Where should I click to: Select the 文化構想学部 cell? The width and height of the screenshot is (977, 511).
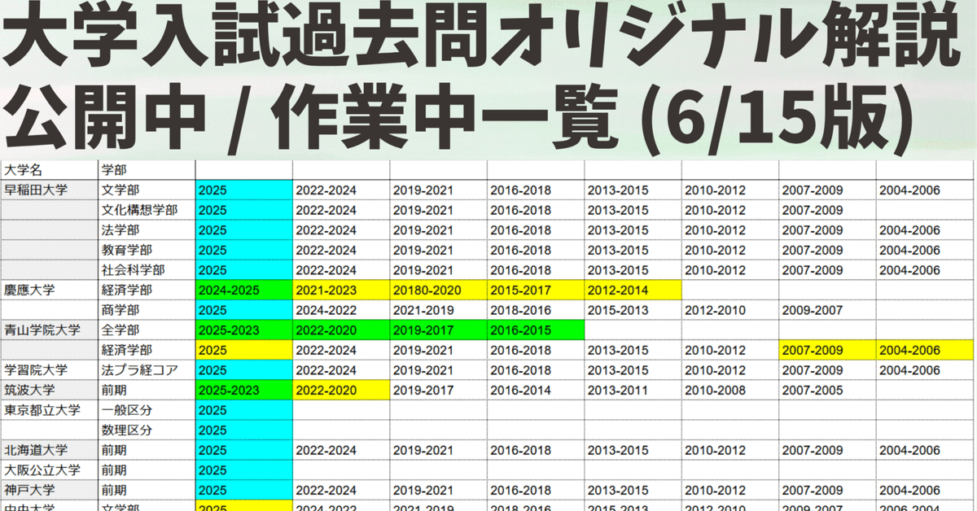[147, 210]
